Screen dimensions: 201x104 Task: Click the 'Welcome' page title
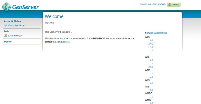tap(54, 16)
